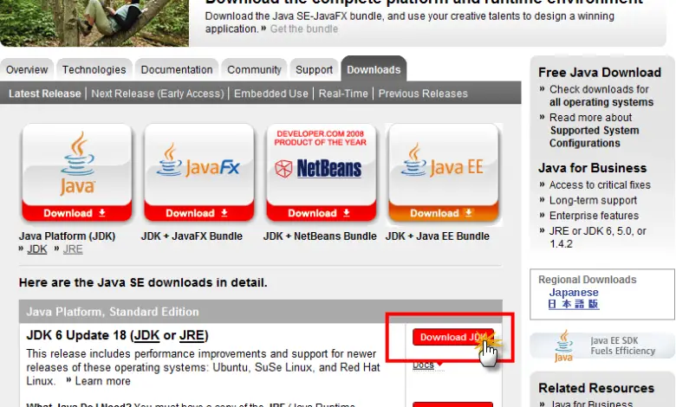Click the JDK + JavaFX Bundle caption

[192, 236]
